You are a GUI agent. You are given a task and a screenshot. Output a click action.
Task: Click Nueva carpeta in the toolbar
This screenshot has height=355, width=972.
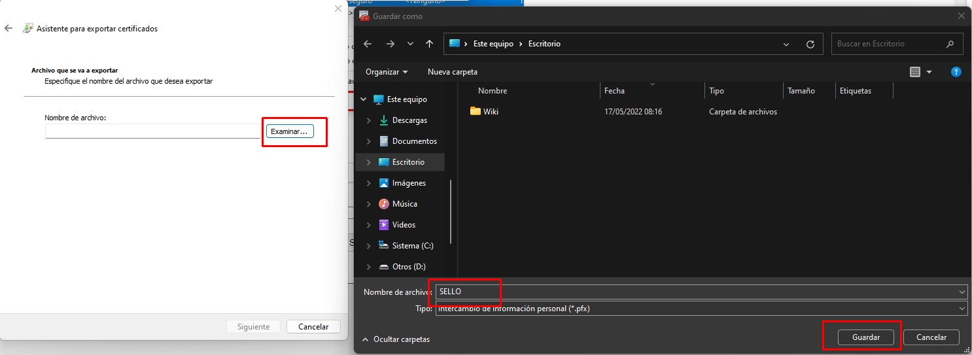pos(453,71)
